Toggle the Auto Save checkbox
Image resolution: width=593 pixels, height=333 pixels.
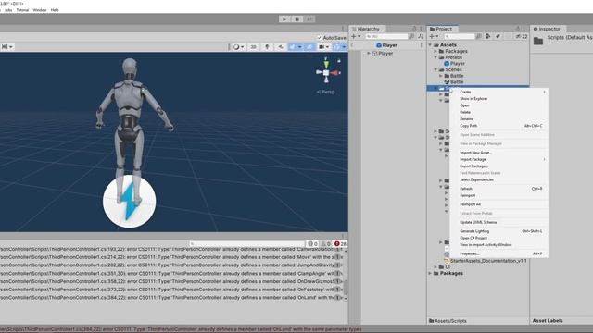point(319,37)
